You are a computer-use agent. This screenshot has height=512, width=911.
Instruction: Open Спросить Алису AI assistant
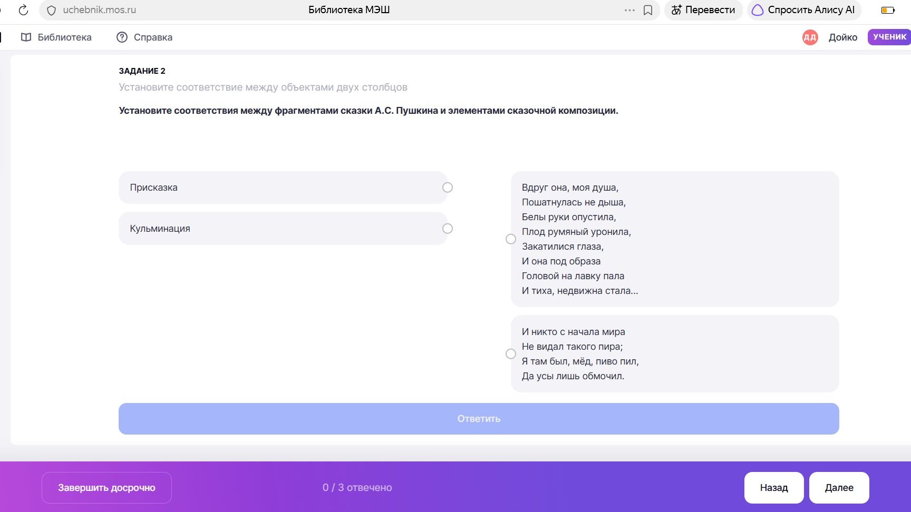point(804,10)
